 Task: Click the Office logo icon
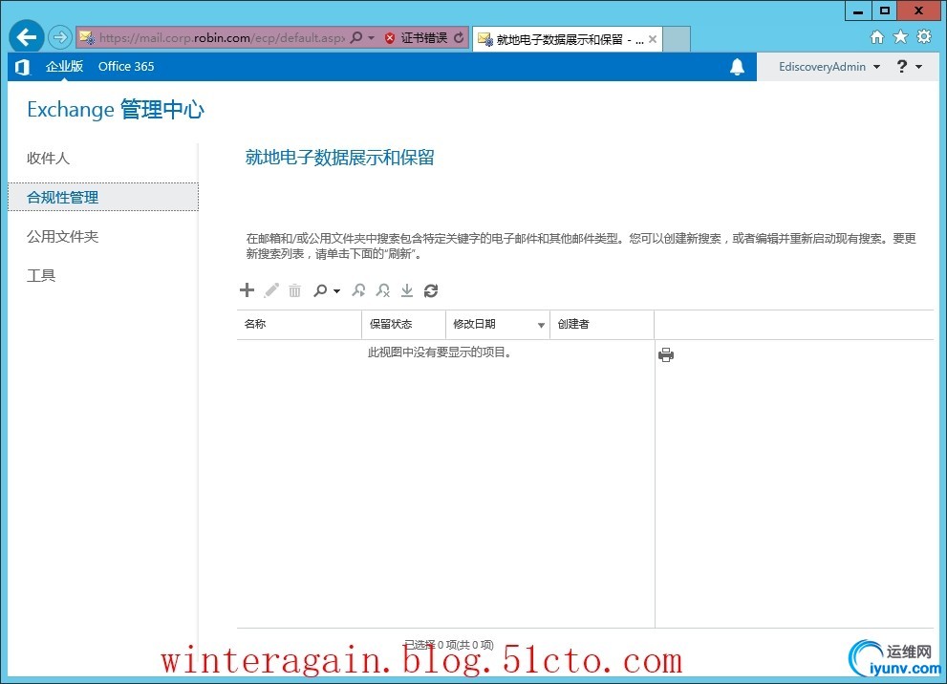pyautogui.click(x=22, y=67)
